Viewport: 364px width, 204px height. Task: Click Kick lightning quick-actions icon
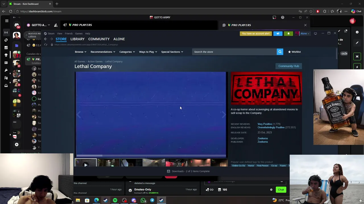tap(357, 67)
